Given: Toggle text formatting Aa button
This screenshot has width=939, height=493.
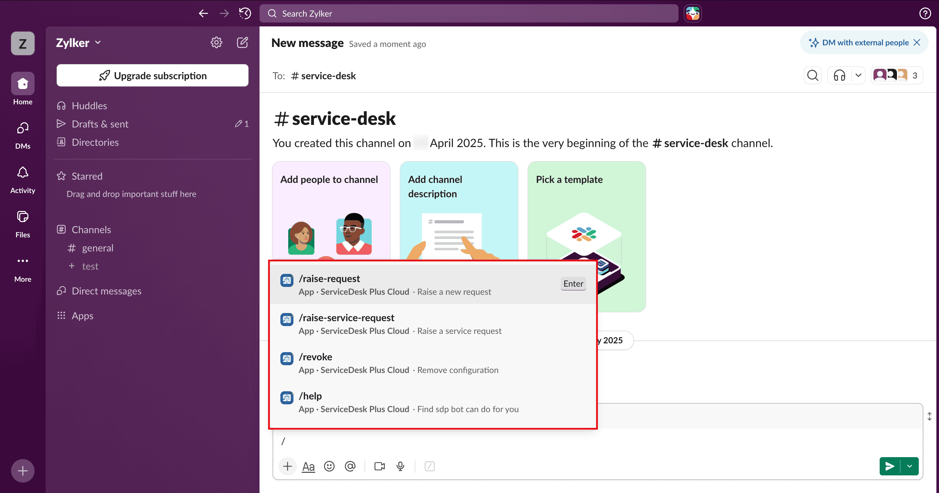Looking at the screenshot, I should coord(308,466).
